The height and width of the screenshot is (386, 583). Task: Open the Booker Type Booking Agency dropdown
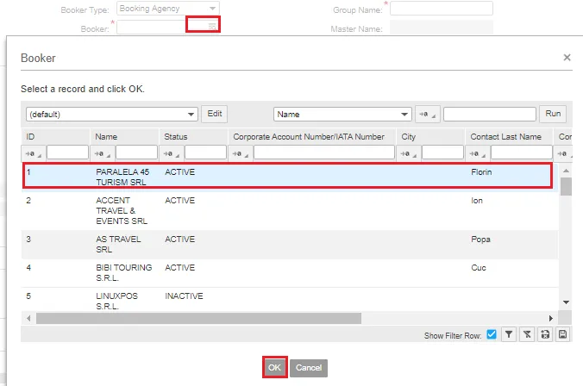(167, 9)
